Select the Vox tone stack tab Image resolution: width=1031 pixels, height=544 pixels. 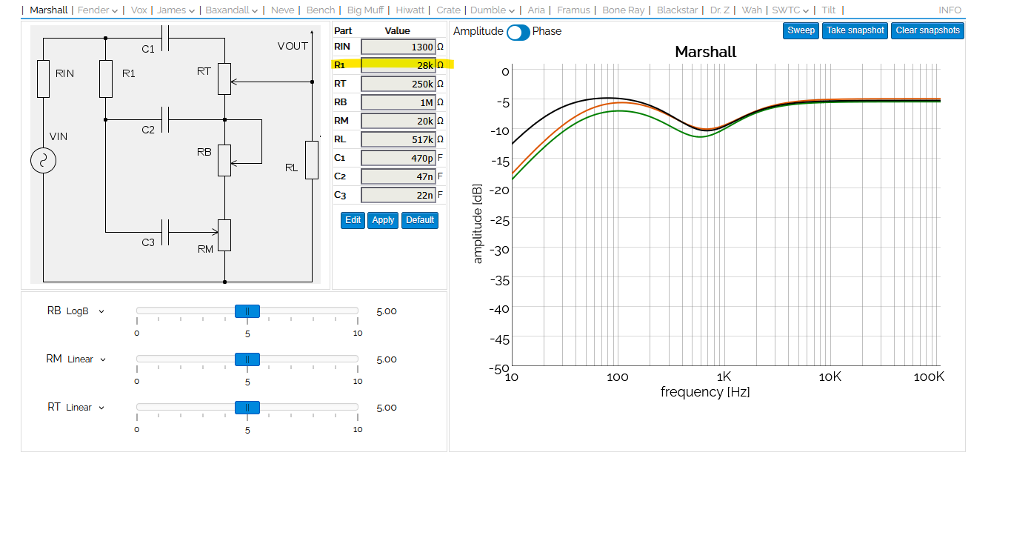click(x=139, y=10)
